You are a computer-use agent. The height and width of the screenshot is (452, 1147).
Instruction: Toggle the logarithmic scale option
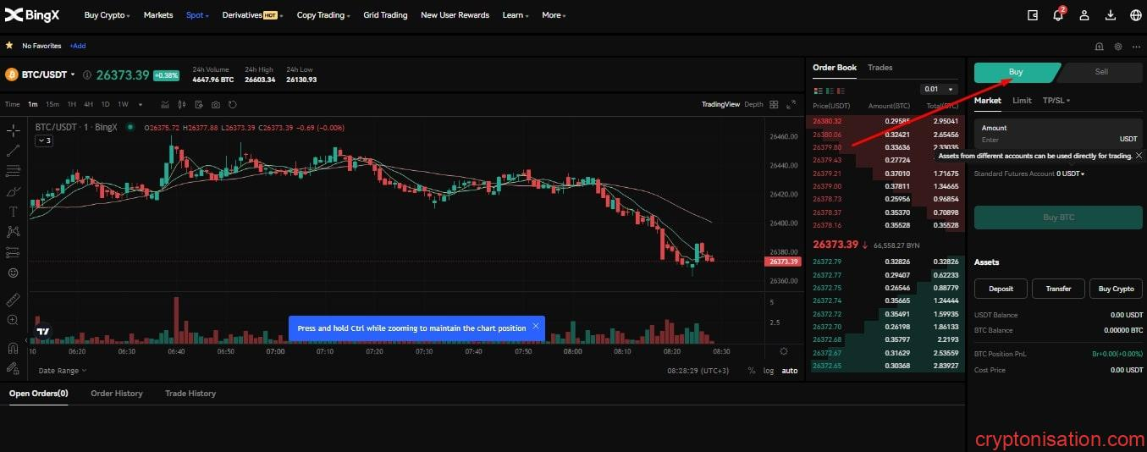[x=768, y=371]
